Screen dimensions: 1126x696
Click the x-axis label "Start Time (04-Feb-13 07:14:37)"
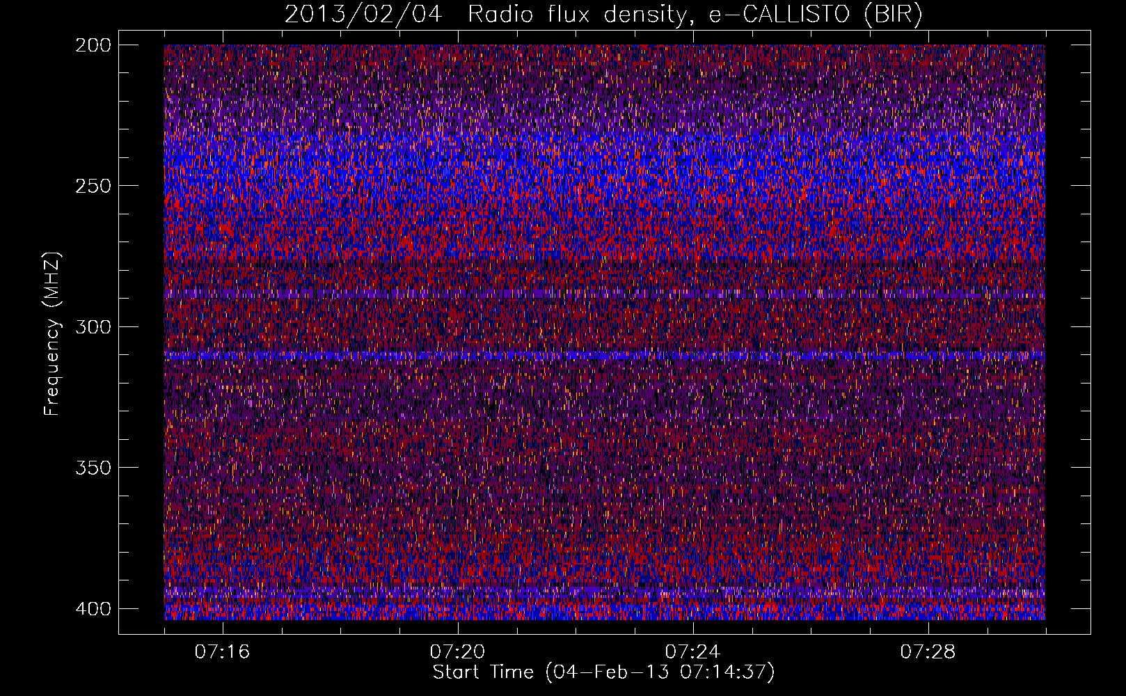(x=604, y=672)
